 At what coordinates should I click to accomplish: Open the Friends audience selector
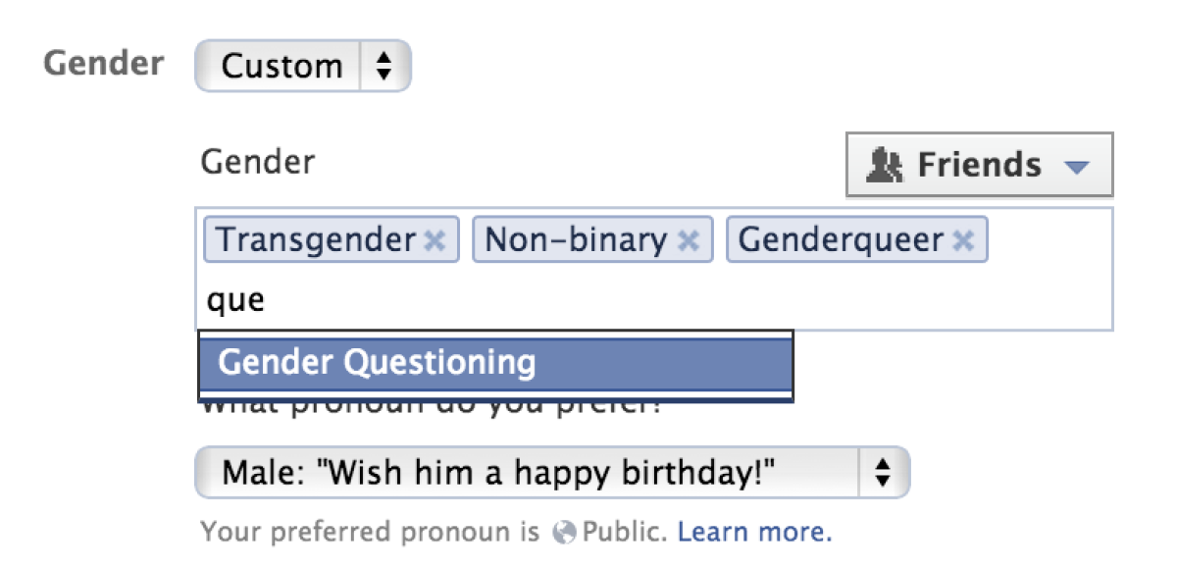(x=979, y=165)
